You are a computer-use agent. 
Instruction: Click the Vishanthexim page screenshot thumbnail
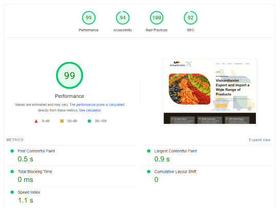pyautogui.click(x=210, y=92)
